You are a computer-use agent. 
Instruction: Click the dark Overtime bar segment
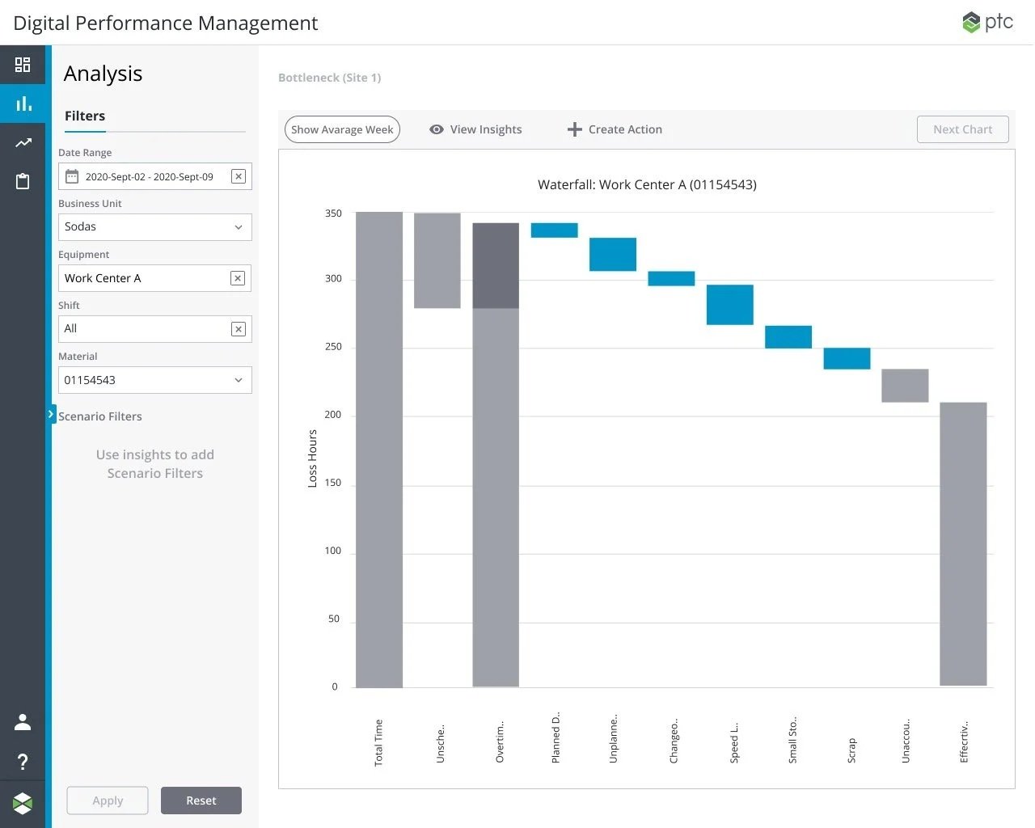click(496, 265)
